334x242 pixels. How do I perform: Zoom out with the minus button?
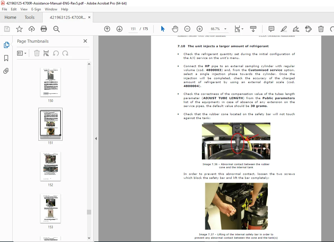[x=187, y=29]
